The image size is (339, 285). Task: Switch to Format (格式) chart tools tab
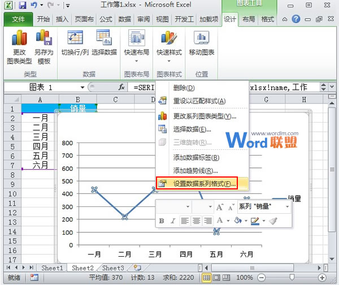pyautogui.click(x=267, y=19)
